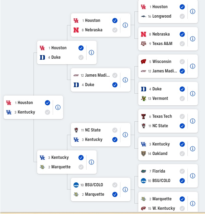Open info for Houston vs Kentucky final matchup
205x214 pixels.
tap(58, 107)
